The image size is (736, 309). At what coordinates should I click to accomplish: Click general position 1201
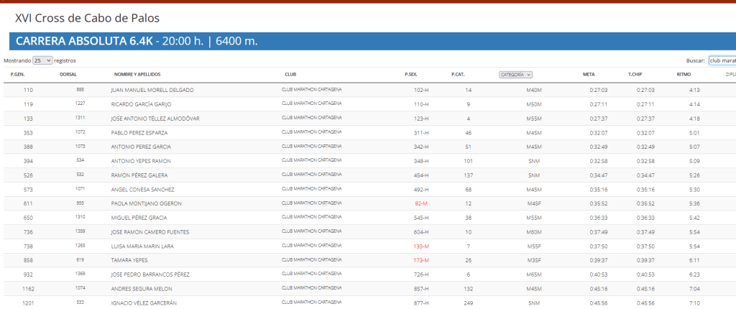[28, 303]
